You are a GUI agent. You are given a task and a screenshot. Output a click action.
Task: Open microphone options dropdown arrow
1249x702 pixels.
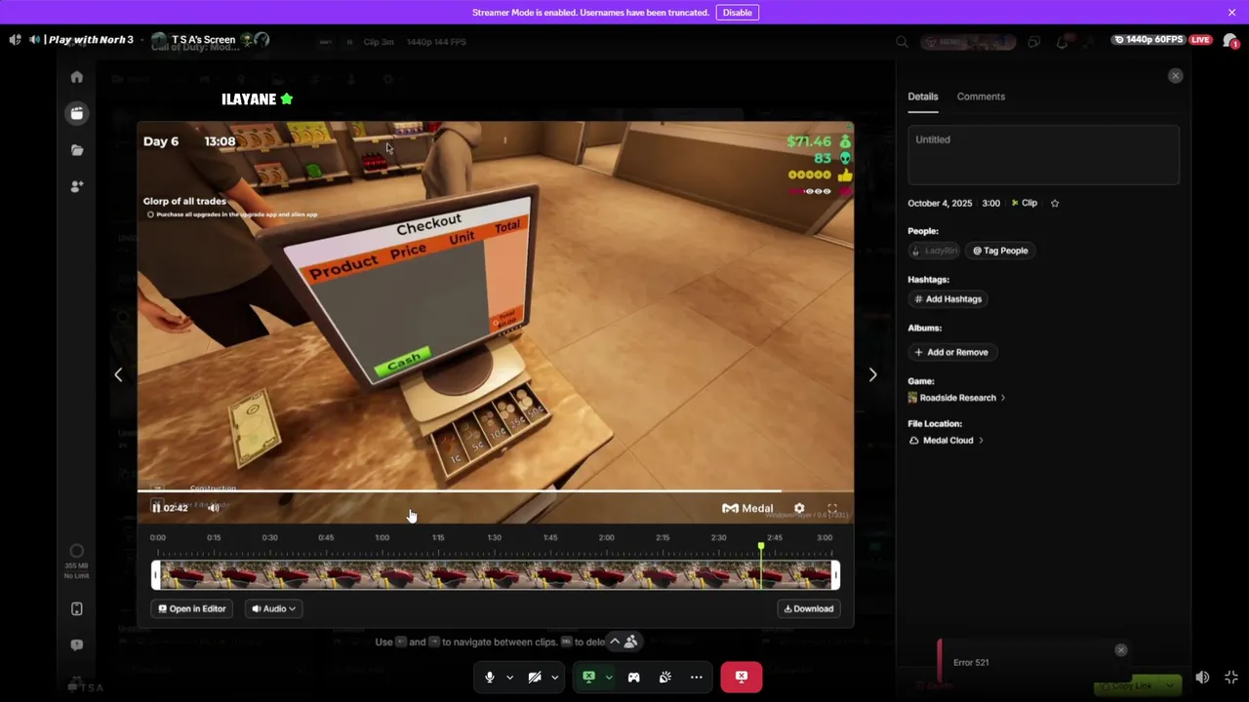[509, 678]
